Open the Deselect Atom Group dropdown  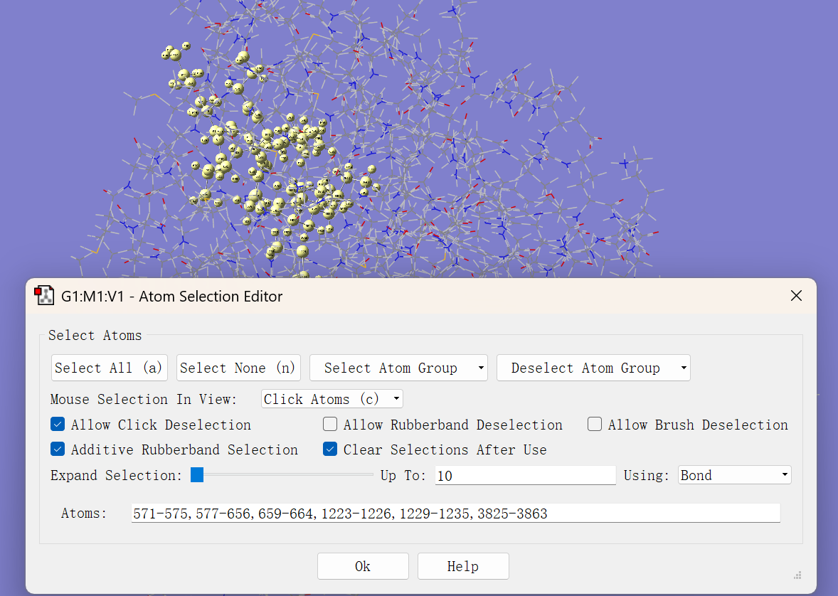click(593, 368)
